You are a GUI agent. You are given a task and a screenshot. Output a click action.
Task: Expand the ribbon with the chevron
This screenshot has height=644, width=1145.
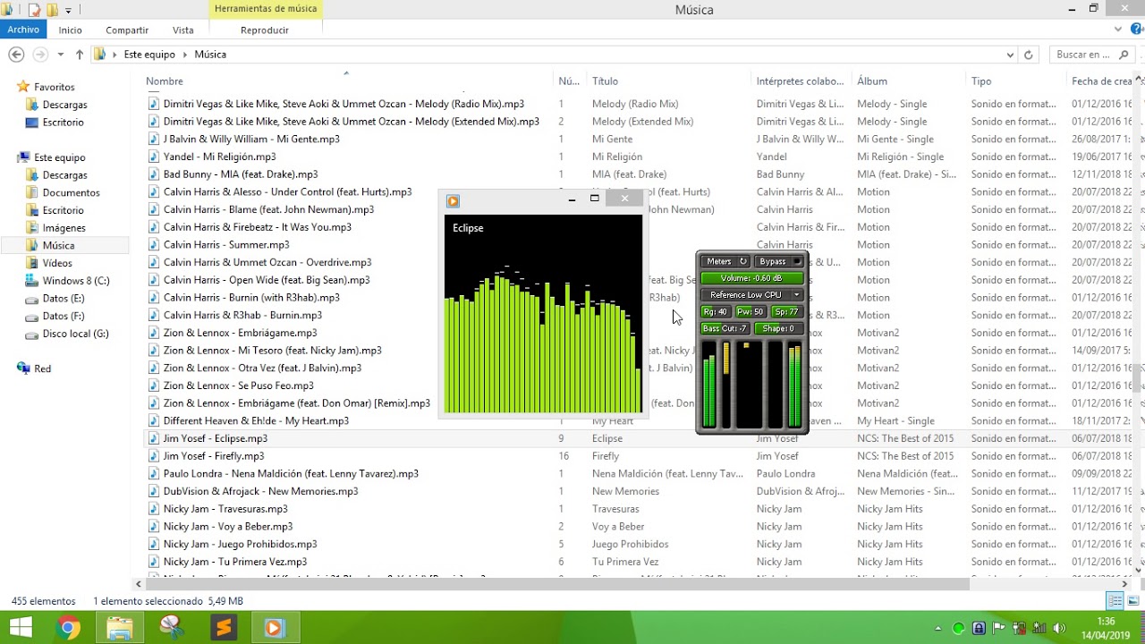click(x=1118, y=30)
